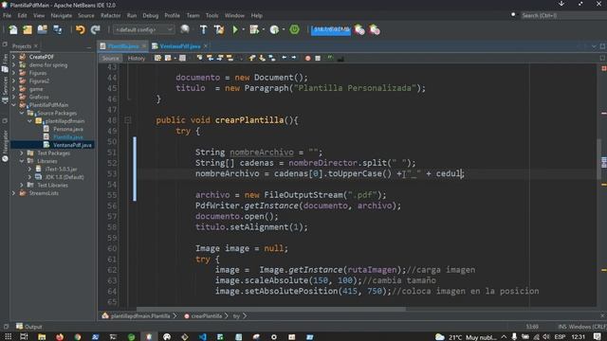
Task: Toggle the code fold at crearPlantilla method
Action: coord(127,120)
